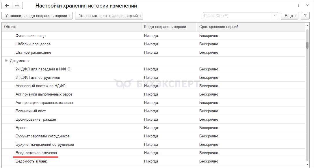Go forward with the right arrow button
Screen dimensions: 314x168
(17, 5)
